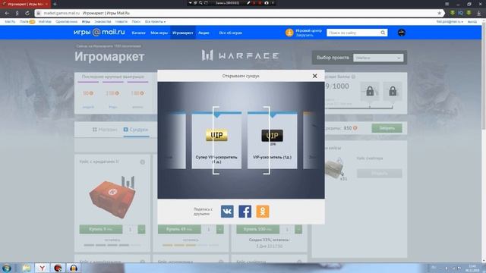Buy the Кейс с кредитами II for 9

(x=101, y=229)
